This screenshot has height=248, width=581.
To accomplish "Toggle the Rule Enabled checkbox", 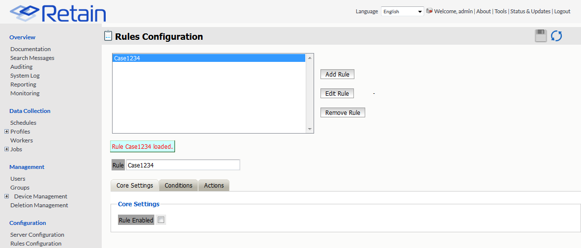I will coord(161,220).
